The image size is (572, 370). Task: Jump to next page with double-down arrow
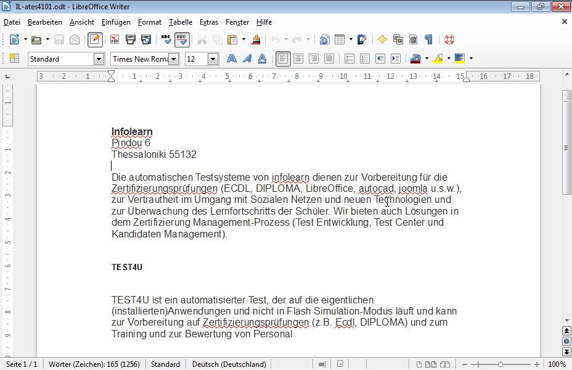click(566, 351)
